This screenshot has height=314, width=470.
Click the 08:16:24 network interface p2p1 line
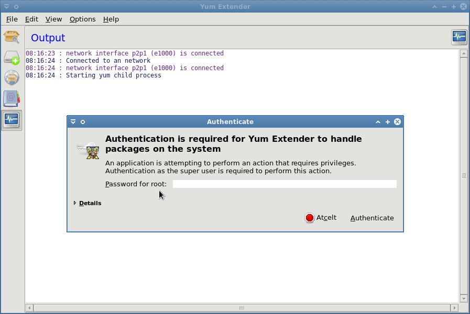tap(125, 68)
